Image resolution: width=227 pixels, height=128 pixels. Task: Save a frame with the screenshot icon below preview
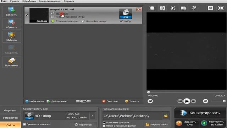tap(150, 101)
